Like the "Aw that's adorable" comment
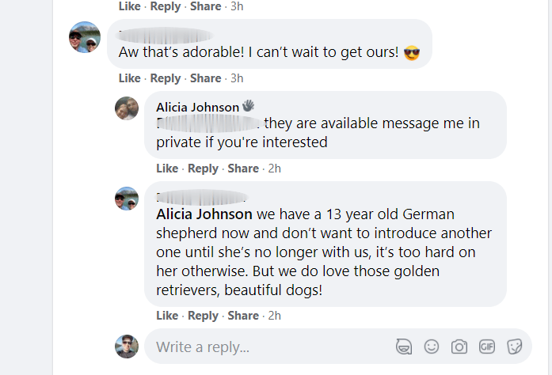Viewport: 552px width, 375px height. (x=129, y=78)
